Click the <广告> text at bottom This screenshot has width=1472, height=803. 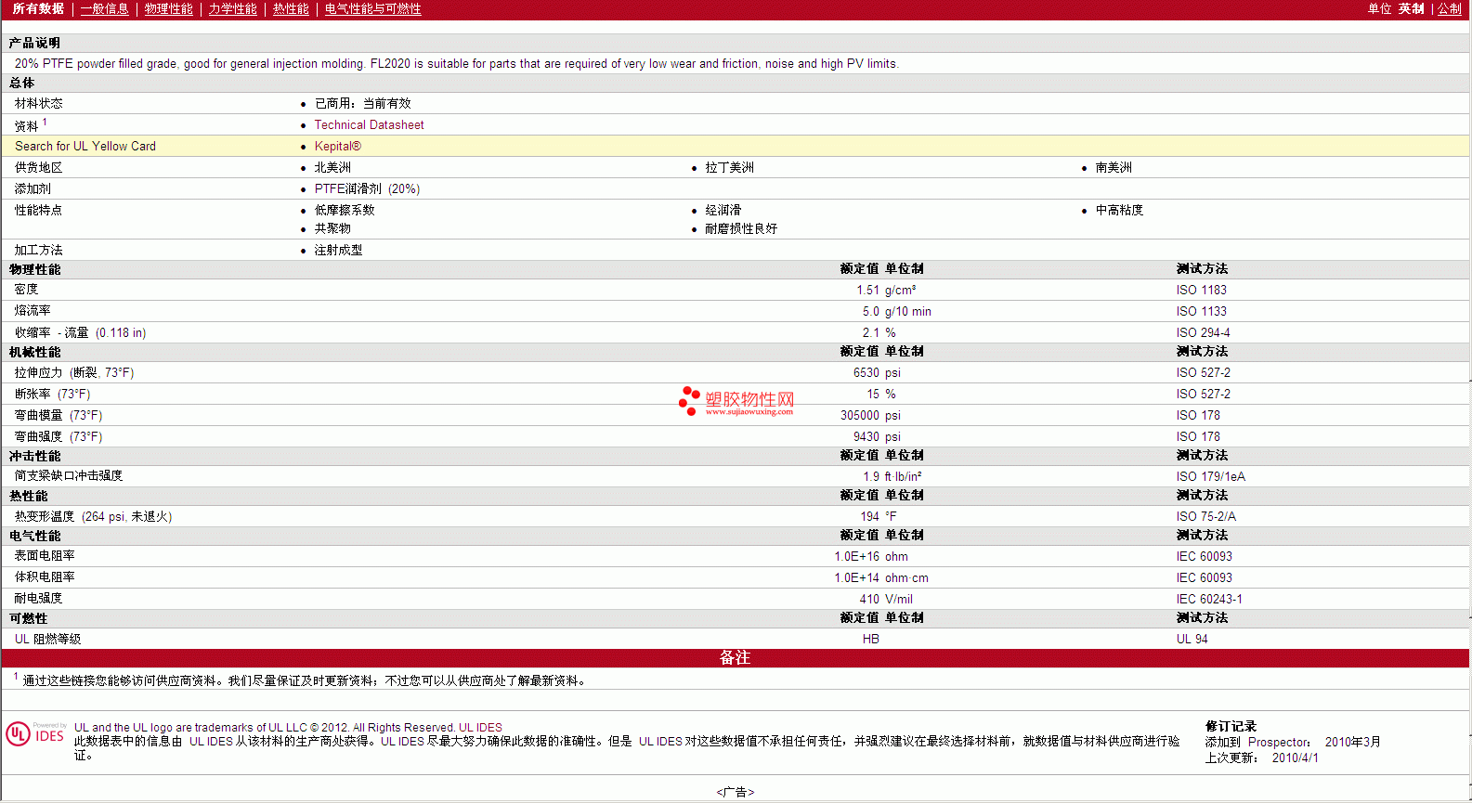tap(735, 793)
